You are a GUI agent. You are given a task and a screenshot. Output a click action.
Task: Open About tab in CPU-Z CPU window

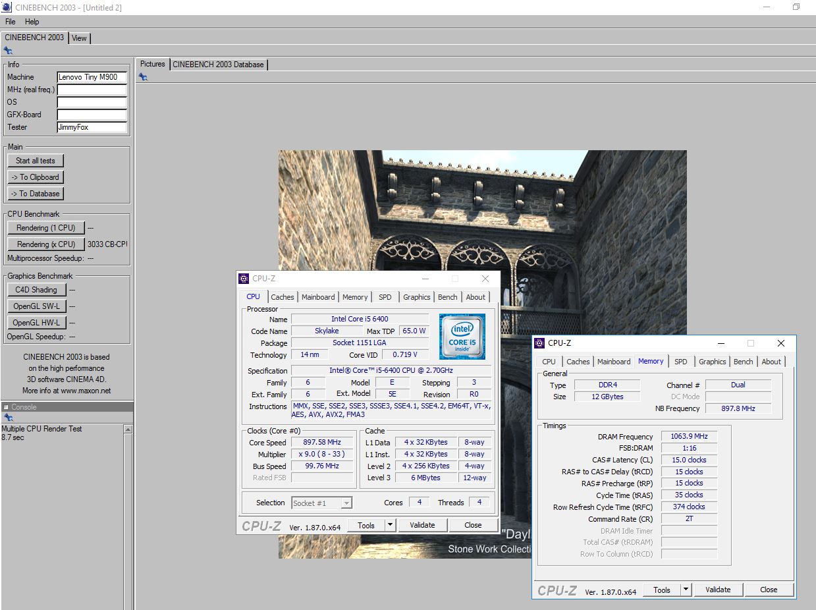[x=476, y=297]
